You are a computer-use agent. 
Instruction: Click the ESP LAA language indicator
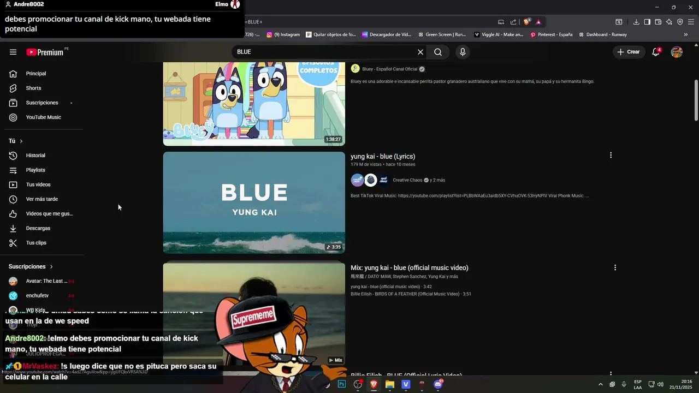[638, 384]
